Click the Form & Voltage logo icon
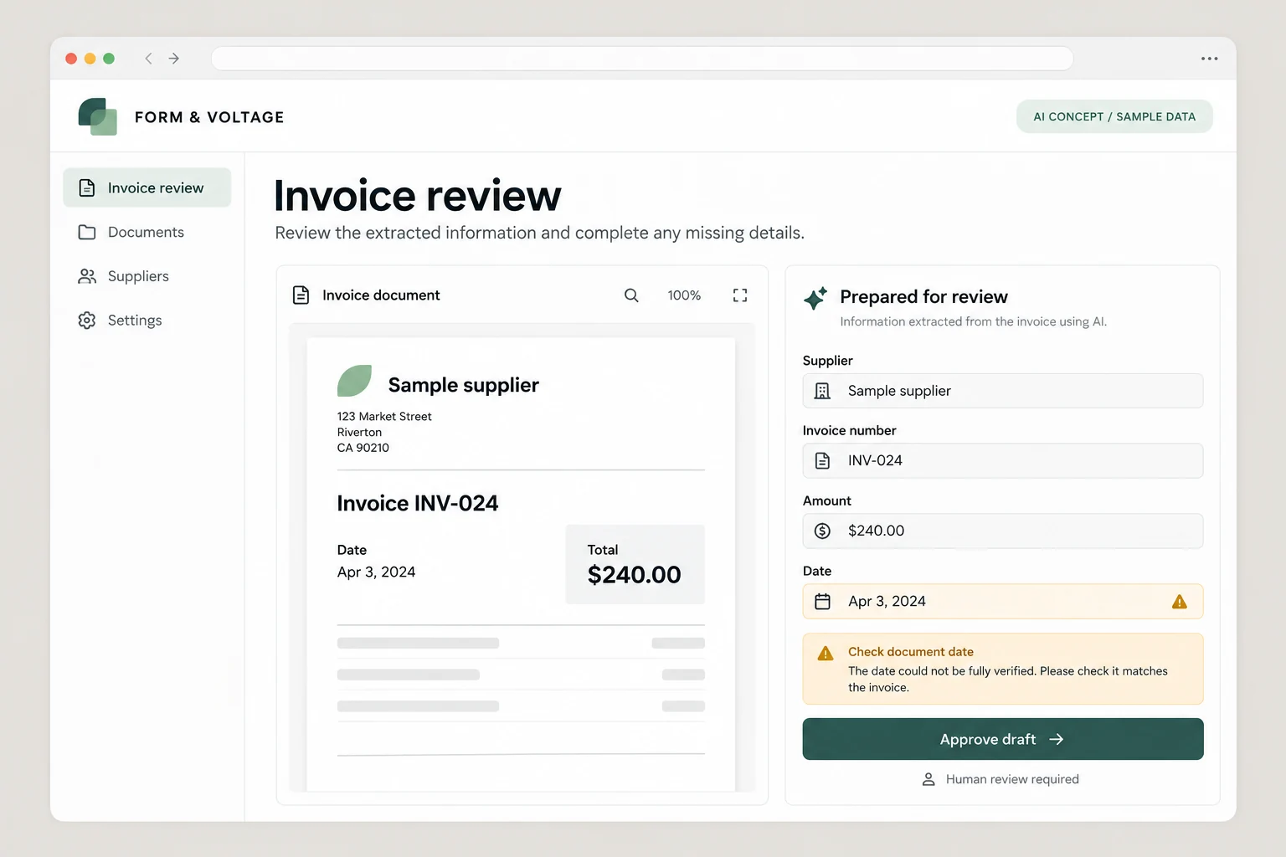Screen dimensions: 1286x857 click(x=97, y=116)
